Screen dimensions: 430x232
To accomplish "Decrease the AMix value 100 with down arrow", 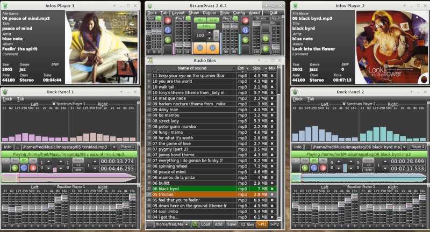I will pyautogui.click(x=210, y=38).
